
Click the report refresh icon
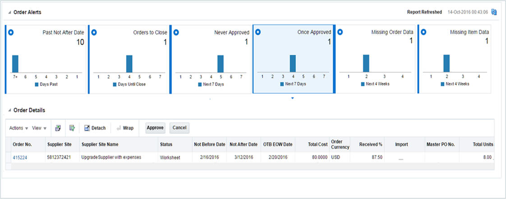point(494,12)
